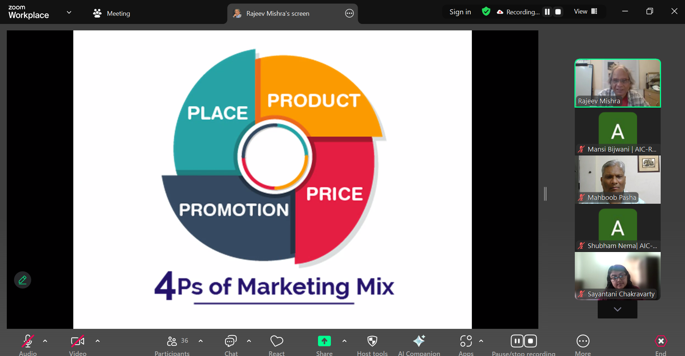The height and width of the screenshot is (356, 685).
Task: Pause the recording in top bar
Action: 547,12
